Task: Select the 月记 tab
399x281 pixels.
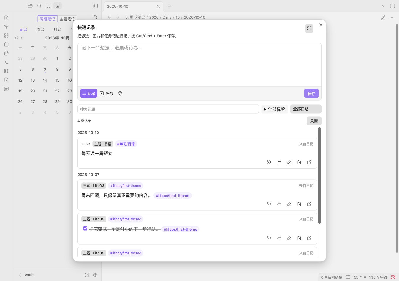Action: click(57, 29)
